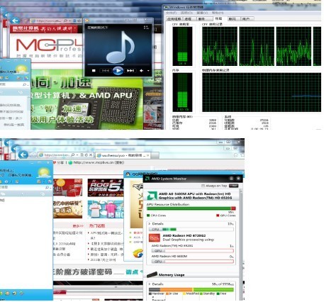The height and width of the screenshot is (302, 324).
Task: Open the volume dropdown arrow beside speaker
Action: (148, 70)
